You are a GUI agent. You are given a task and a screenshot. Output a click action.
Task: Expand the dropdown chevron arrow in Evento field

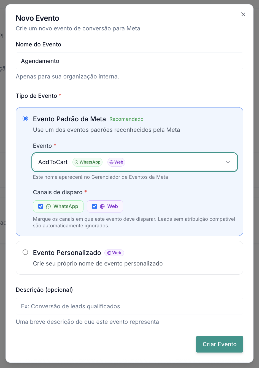[228, 162]
